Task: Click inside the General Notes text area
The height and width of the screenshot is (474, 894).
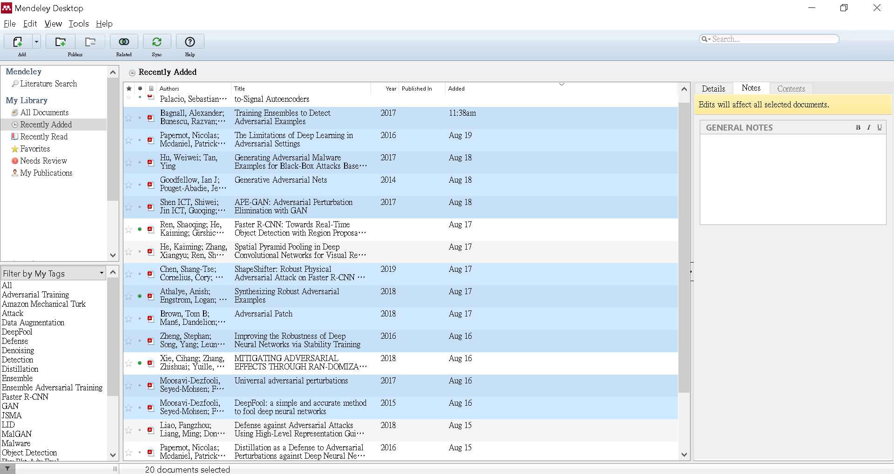Action: coord(793,179)
